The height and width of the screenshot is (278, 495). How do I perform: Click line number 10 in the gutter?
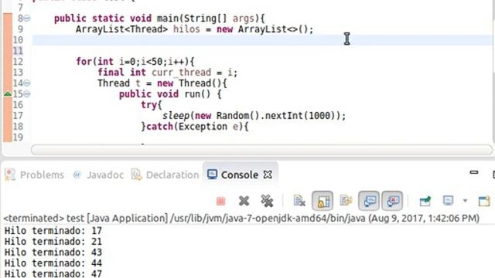click(18, 40)
